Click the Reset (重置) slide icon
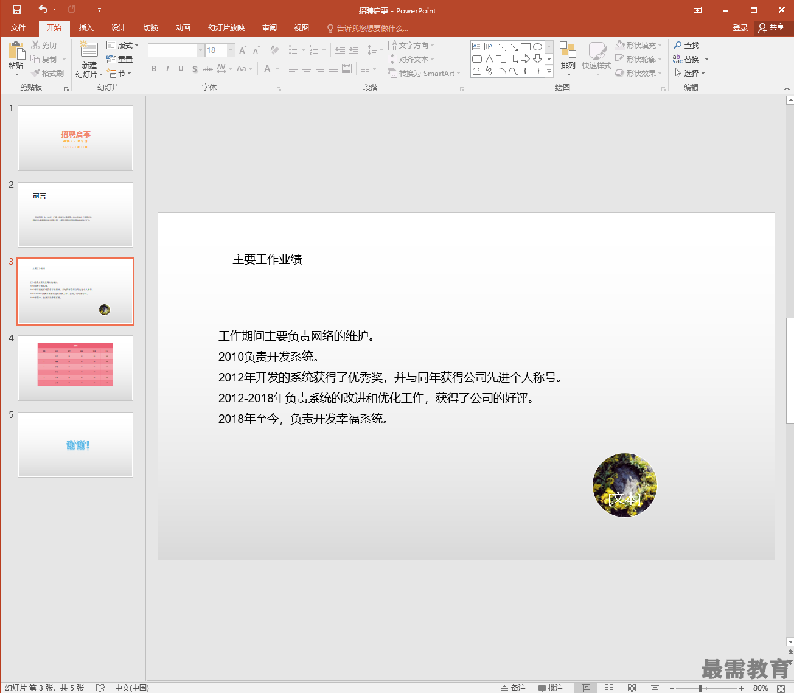This screenshot has width=794, height=693. (x=111, y=59)
